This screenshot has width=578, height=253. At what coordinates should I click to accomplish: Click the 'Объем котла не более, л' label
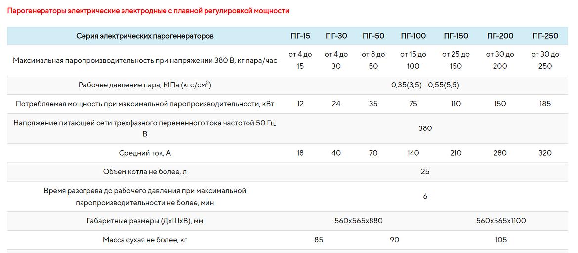(x=145, y=172)
